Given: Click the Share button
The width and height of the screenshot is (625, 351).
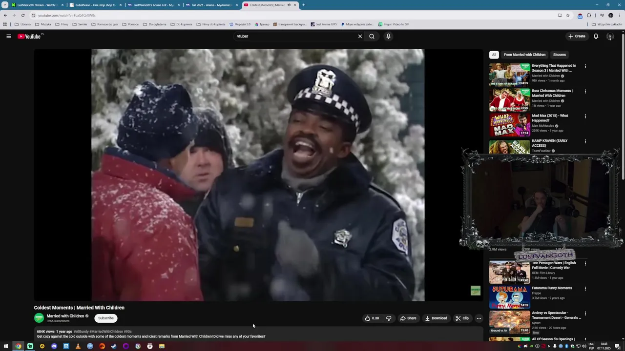Looking at the screenshot, I should pyautogui.click(x=408, y=318).
